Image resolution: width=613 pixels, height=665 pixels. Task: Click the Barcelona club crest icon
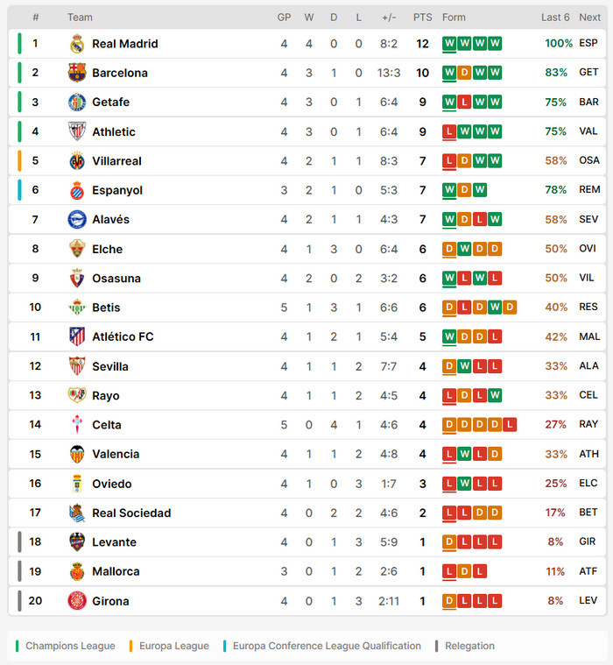pyautogui.click(x=77, y=73)
